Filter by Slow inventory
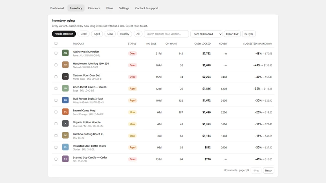 110,34
